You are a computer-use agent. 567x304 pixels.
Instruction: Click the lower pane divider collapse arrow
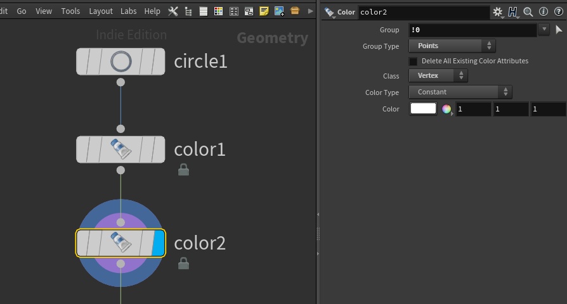pos(318,254)
